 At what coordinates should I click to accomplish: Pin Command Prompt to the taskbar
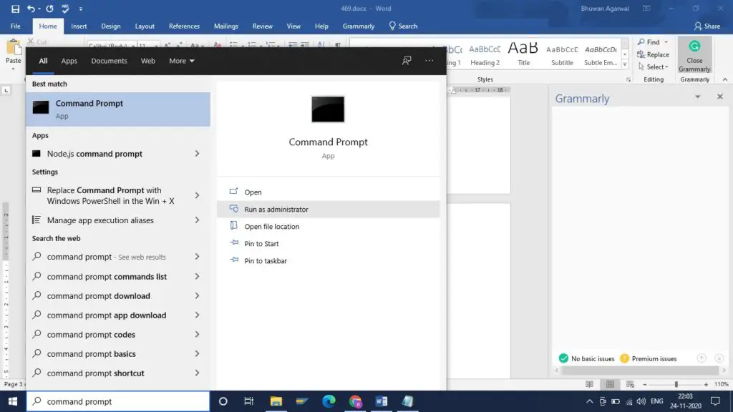[x=328, y=260]
